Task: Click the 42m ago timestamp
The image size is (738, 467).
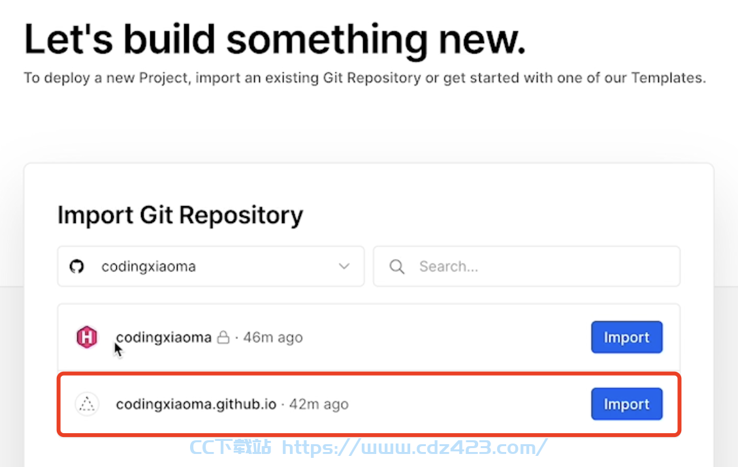Action: (319, 404)
